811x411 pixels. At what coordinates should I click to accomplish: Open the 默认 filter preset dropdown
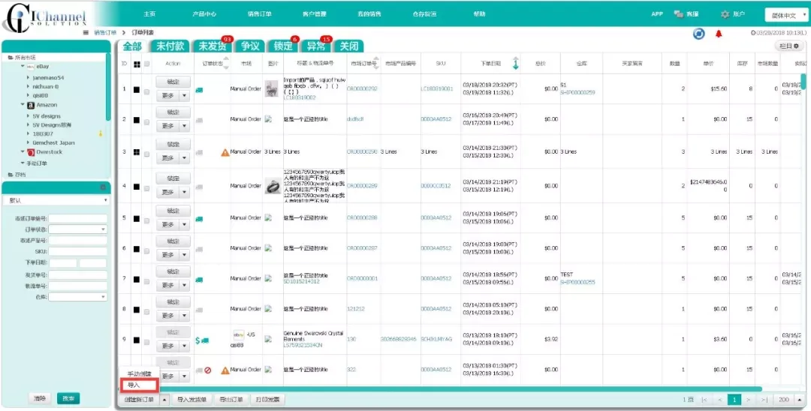[56, 199]
